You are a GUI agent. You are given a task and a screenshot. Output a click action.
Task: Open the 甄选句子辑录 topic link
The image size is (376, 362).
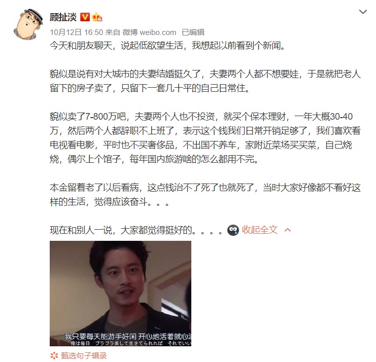coord(84,356)
